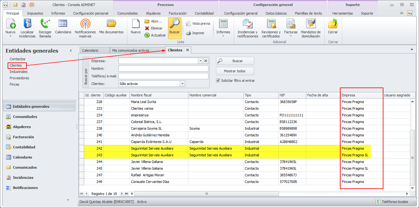Click the Localizar incidencias icon

tap(27, 24)
